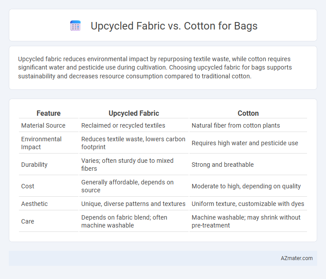Click cell 'Requires high water and pesticide use'
The width and height of the screenshot is (326, 279).
point(244,143)
